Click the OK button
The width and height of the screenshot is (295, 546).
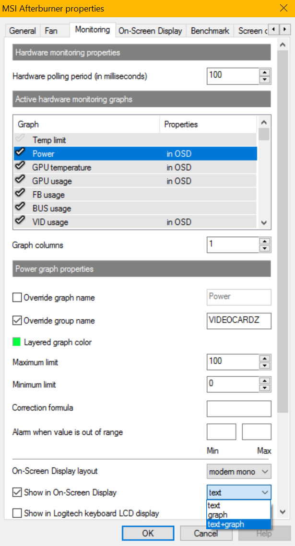[x=148, y=533]
